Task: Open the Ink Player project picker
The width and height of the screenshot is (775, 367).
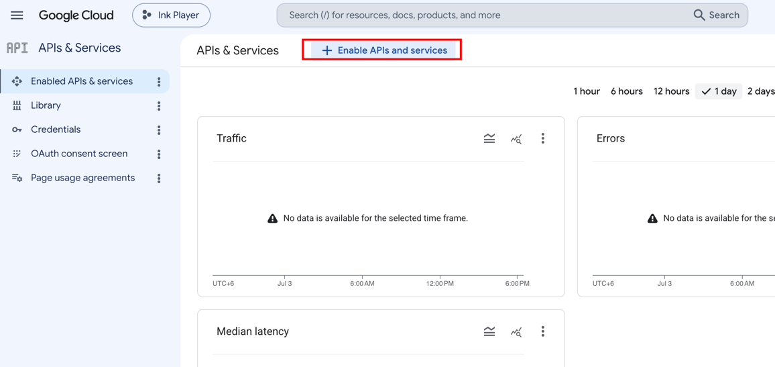Action: coord(171,15)
